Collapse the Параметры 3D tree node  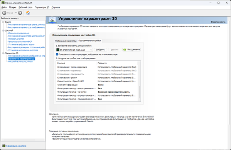tap(3, 53)
